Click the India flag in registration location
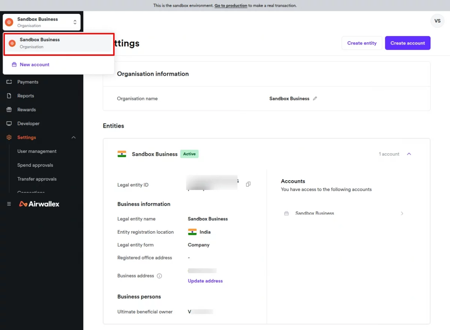 tap(192, 232)
